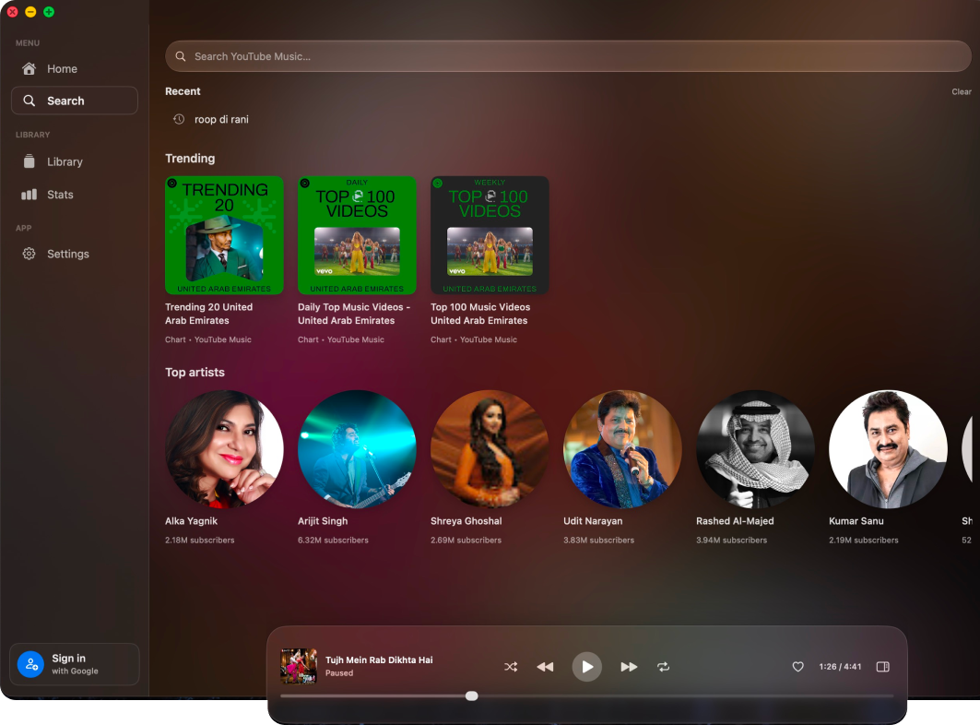Toggle repeat mode in the player
Viewport: 980px width, 725px height.
(x=663, y=667)
